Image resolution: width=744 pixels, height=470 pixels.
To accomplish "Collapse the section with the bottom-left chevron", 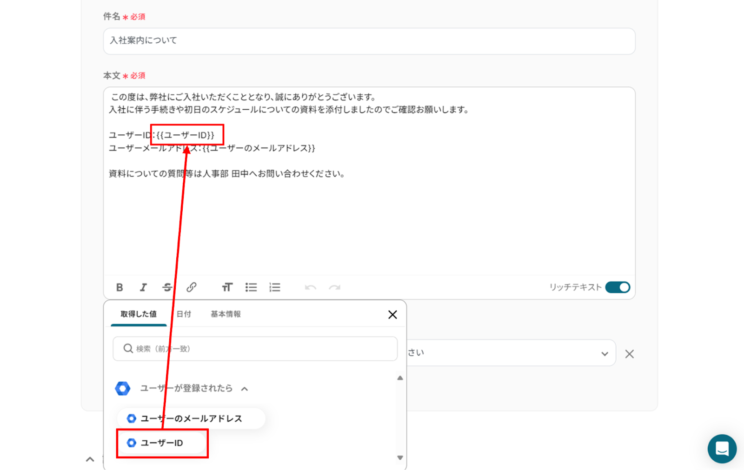I will [90, 459].
